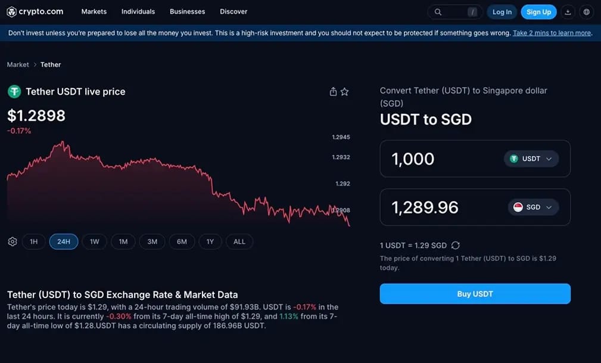Click the -0.30% value in description
This screenshot has height=363, width=601.
(x=119, y=317)
